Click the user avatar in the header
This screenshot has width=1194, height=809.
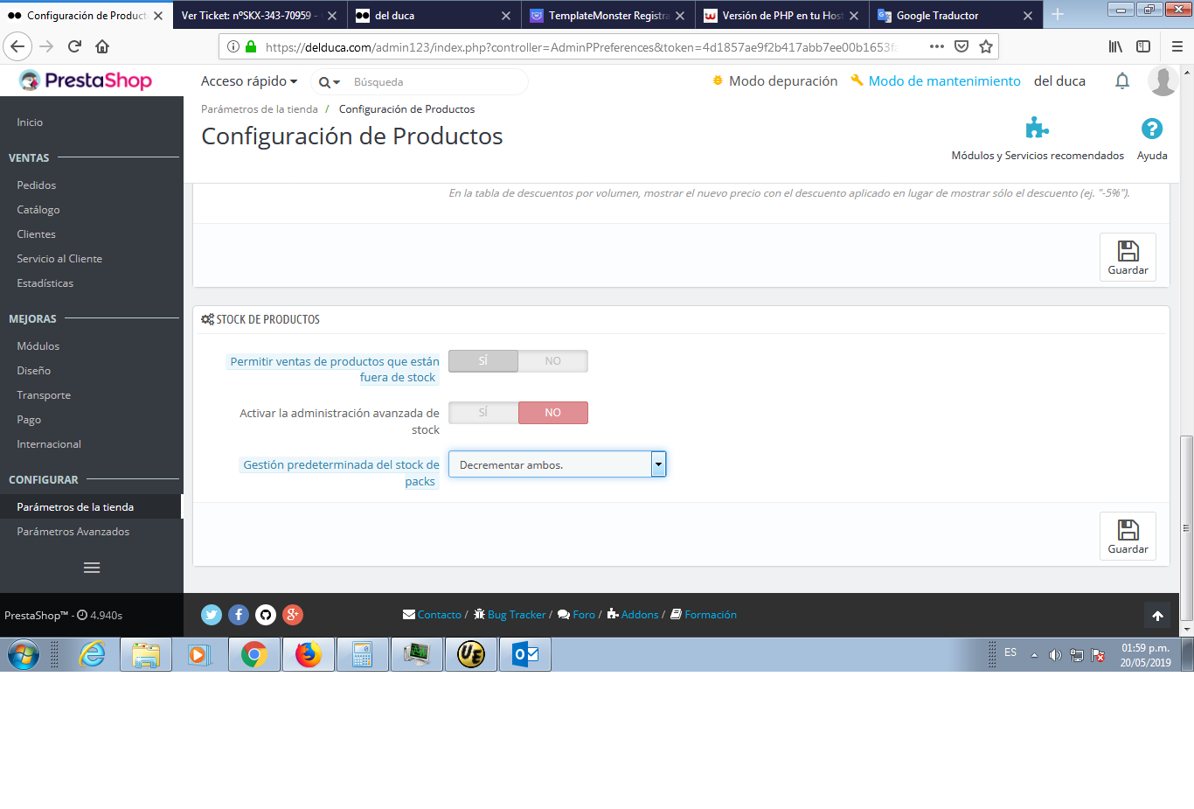tap(1163, 80)
